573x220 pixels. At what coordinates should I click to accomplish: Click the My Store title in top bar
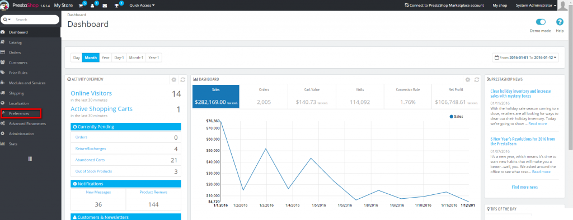point(63,6)
